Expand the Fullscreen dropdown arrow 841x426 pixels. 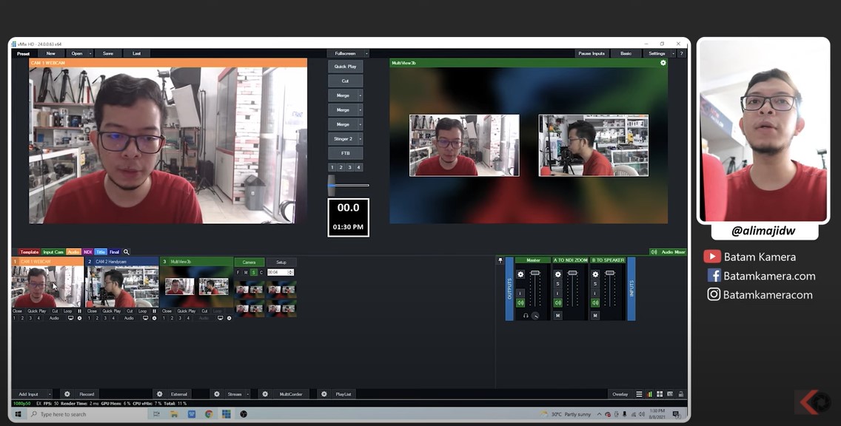click(x=366, y=53)
